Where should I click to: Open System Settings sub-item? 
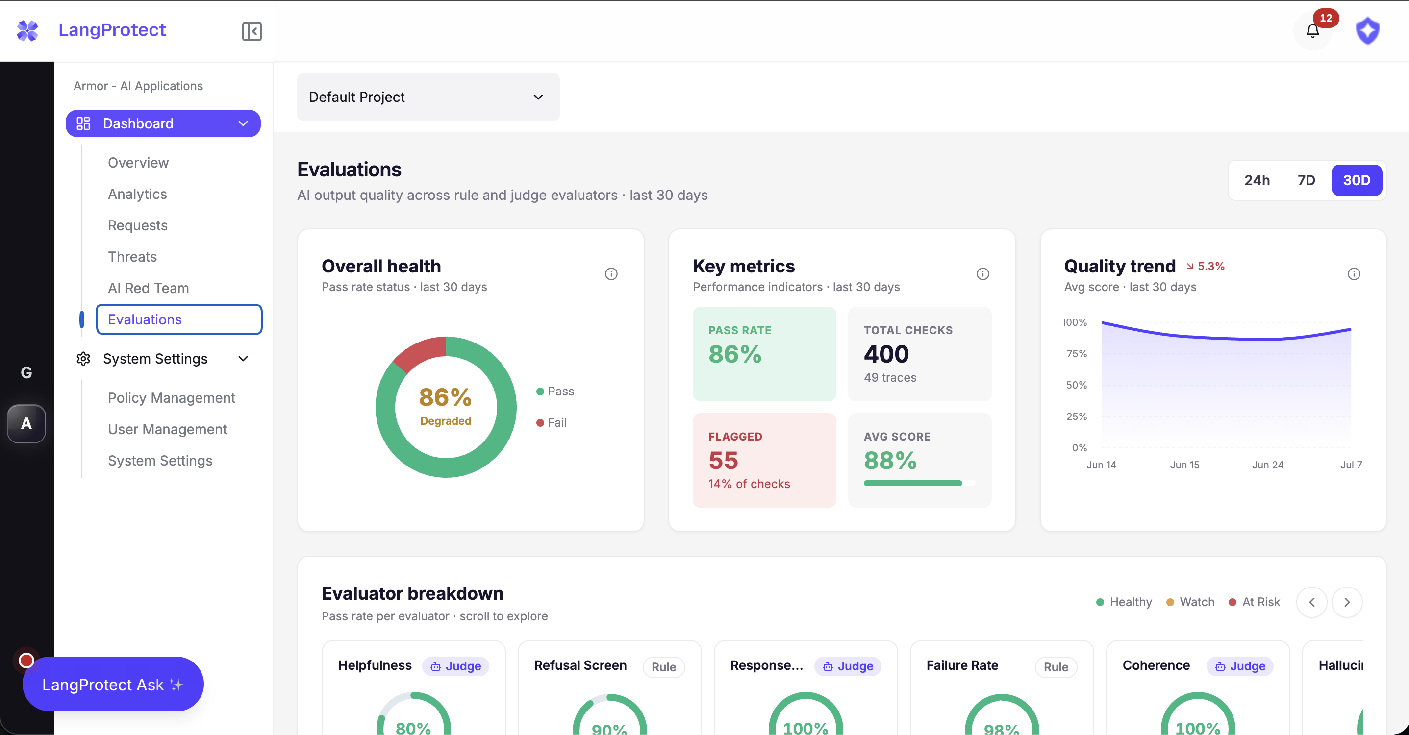point(160,461)
